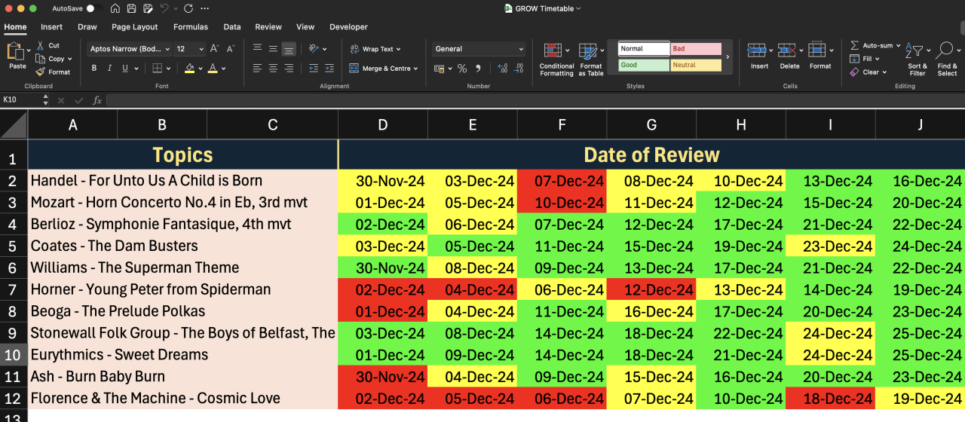Open the General number format dropdown

[521, 49]
